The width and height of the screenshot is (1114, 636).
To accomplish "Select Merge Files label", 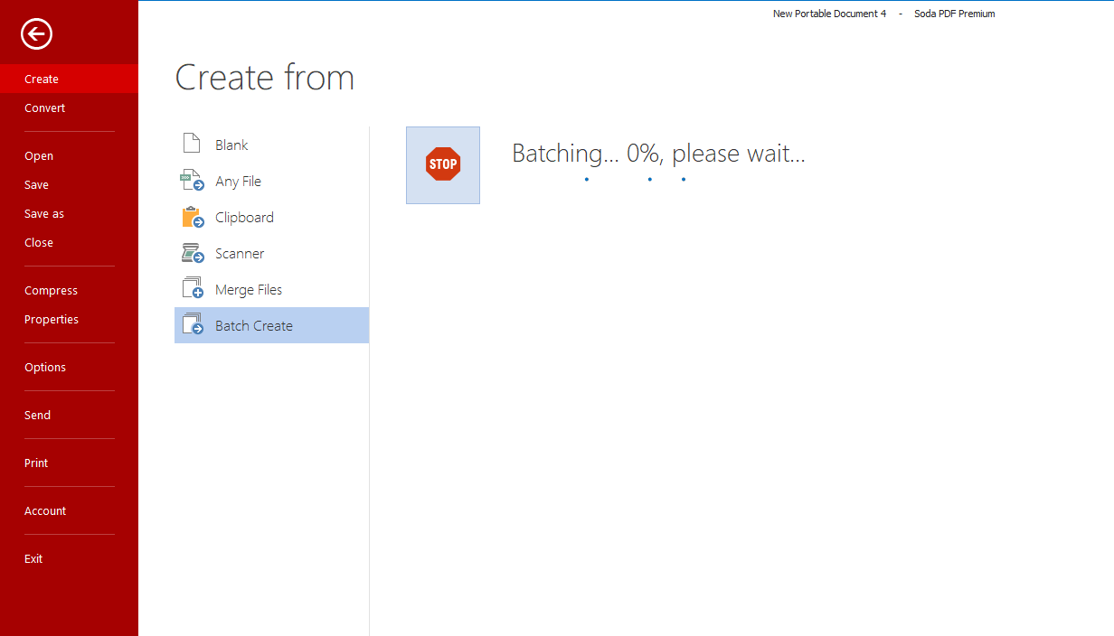I will coord(249,290).
